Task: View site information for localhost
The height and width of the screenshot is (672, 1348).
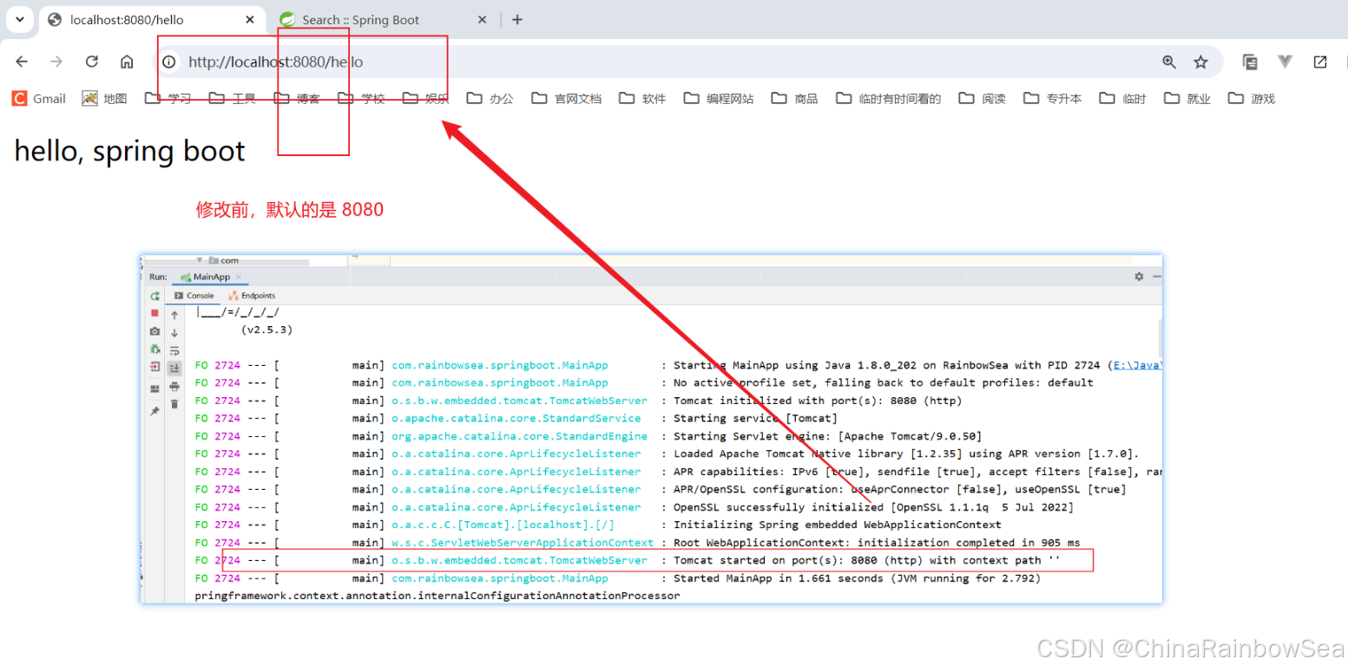Action: (x=169, y=62)
